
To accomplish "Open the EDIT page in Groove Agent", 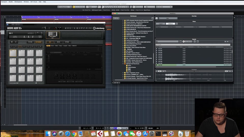I will (50, 42).
